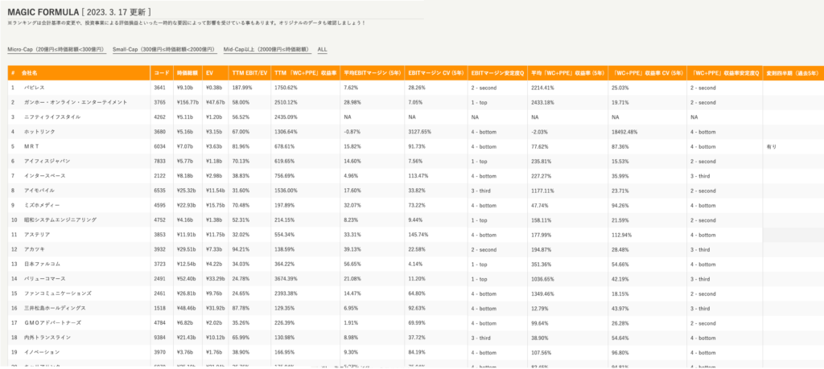Select company ＧＭＯアドパートナーズ
This screenshot has height=369, width=824.
click(52, 323)
